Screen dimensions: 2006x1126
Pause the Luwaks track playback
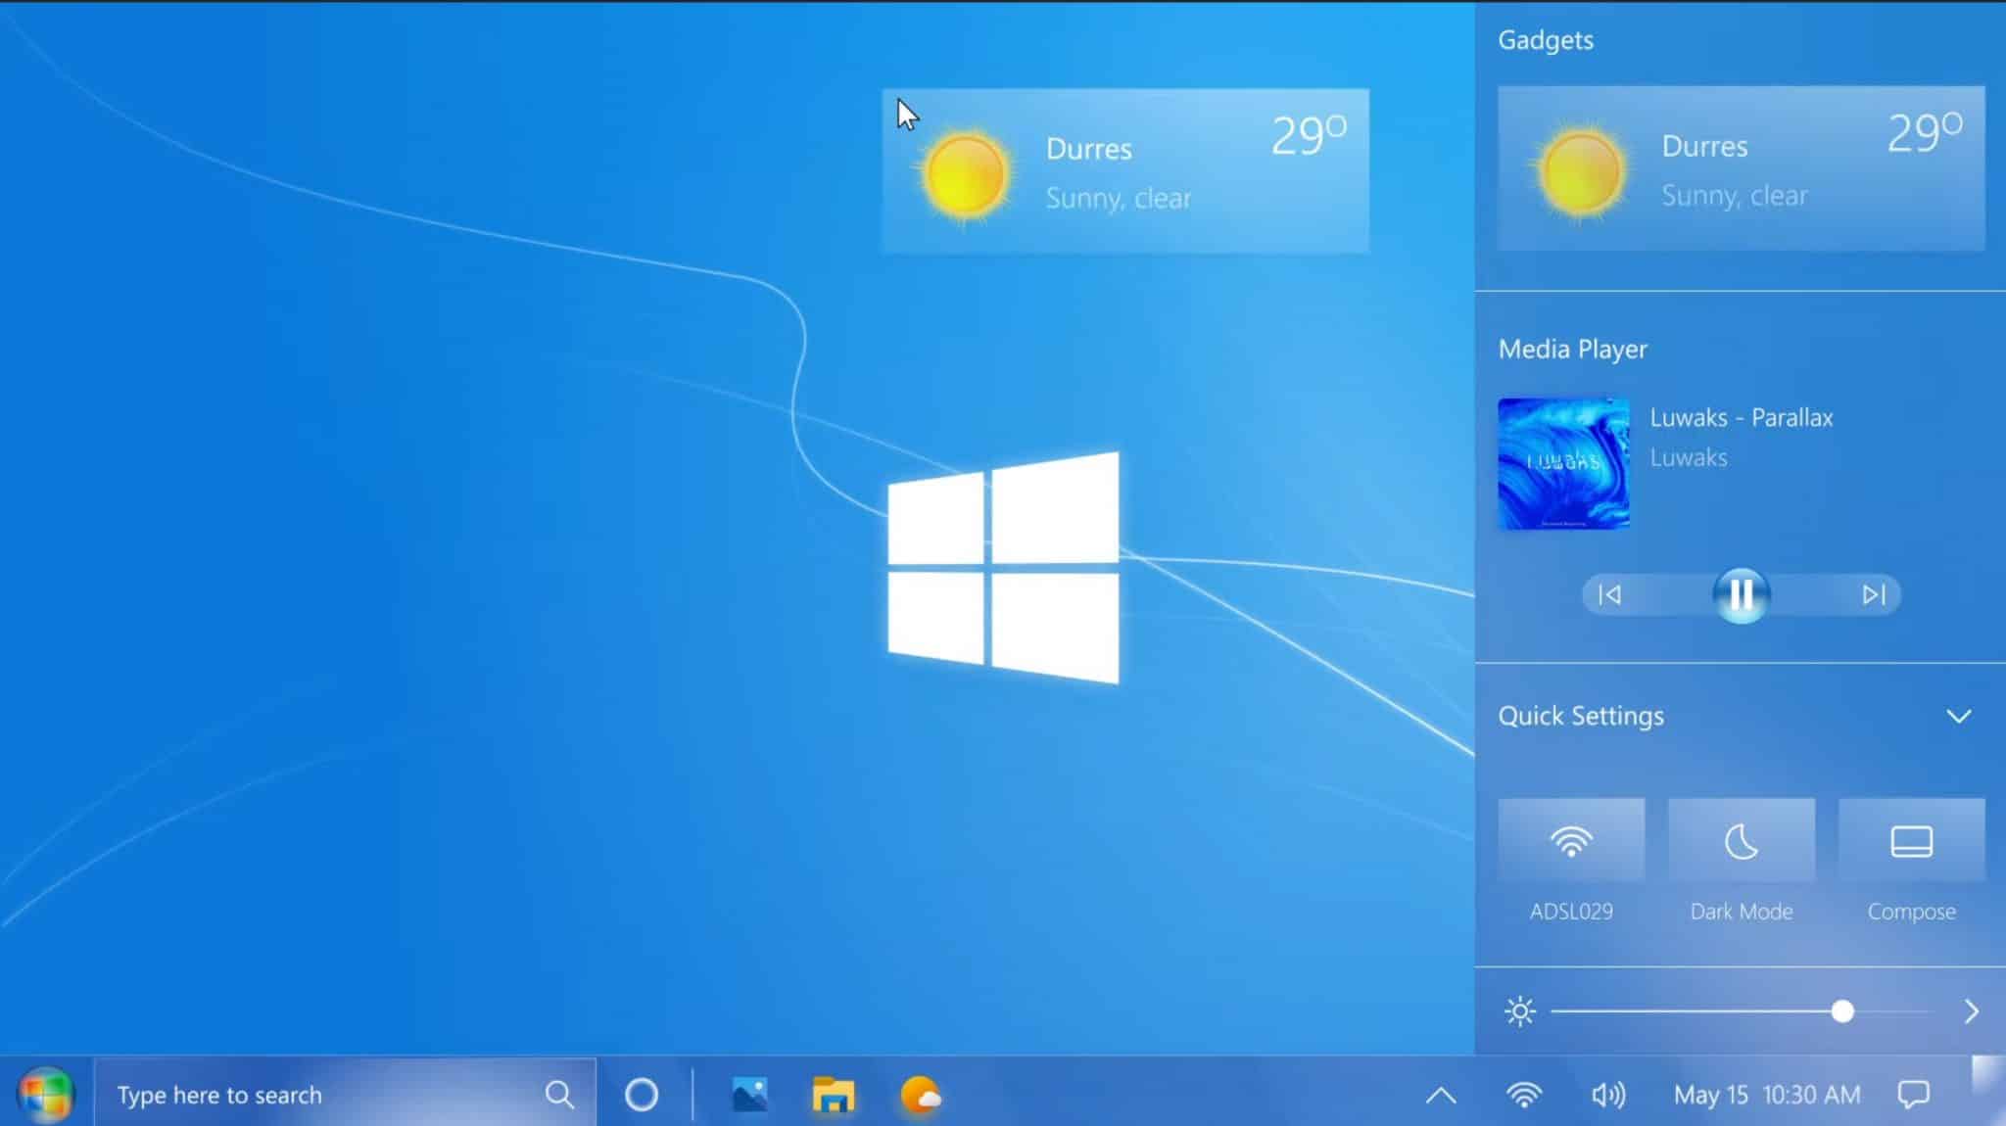pyautogui.click(x=1742, y=594)
